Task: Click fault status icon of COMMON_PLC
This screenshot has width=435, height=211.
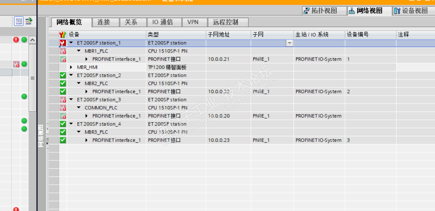Action: click(x=63, y=108)
